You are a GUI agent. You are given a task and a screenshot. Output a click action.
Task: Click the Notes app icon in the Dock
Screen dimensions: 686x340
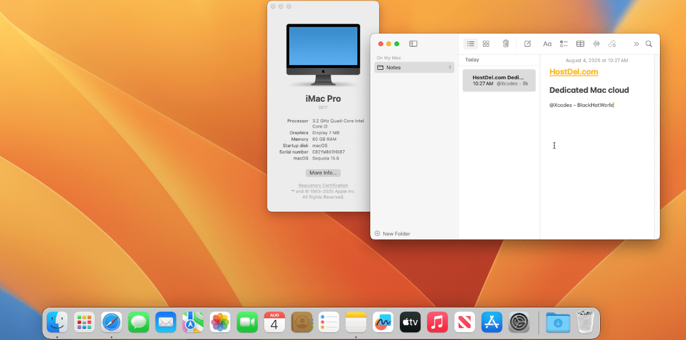355,322
